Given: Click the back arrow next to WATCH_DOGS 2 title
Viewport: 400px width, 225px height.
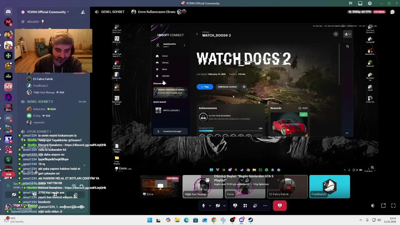Looking at the screenshot, I should [197, 34].
